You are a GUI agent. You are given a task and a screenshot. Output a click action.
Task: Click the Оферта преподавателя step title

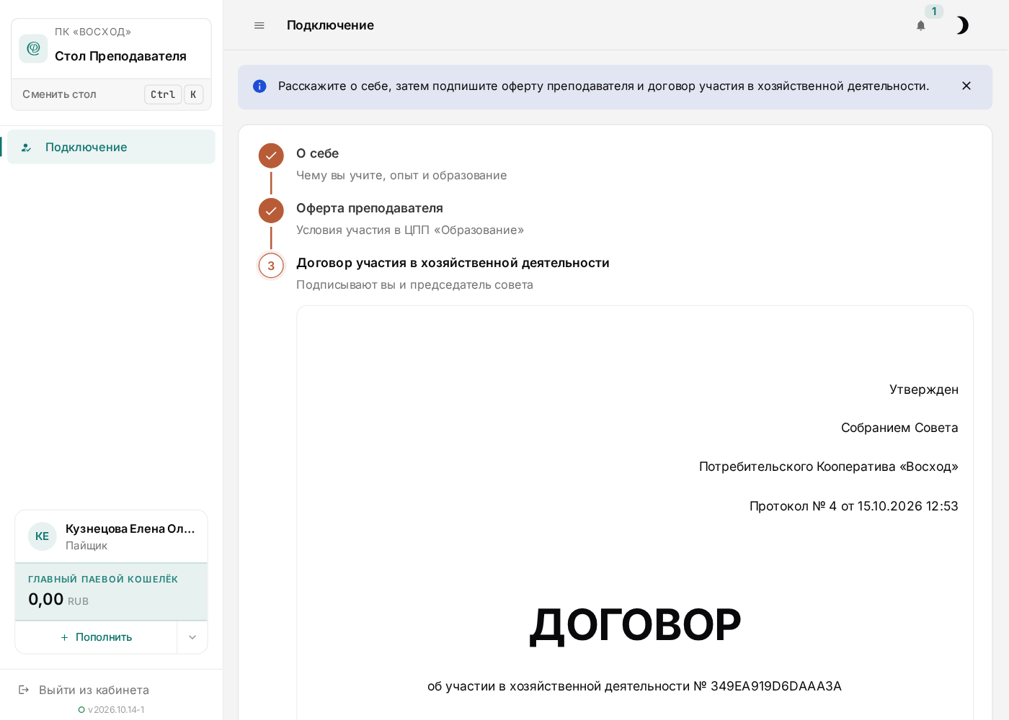click(x=370, y=208)
